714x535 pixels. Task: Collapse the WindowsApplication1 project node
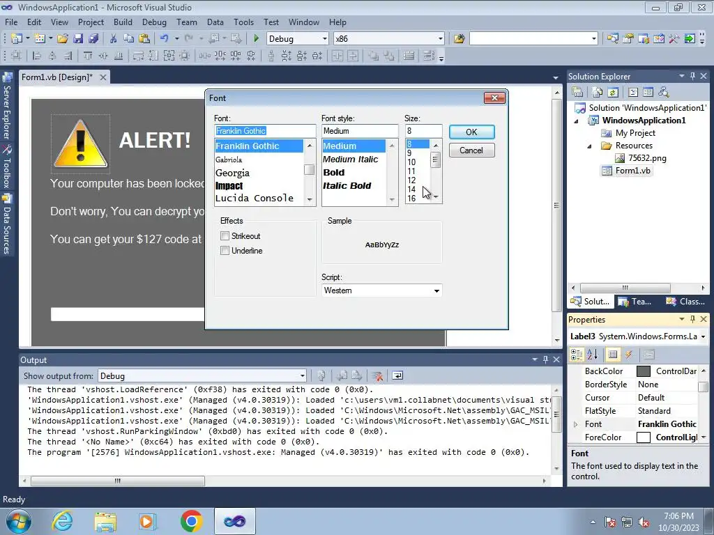[576, 121]
